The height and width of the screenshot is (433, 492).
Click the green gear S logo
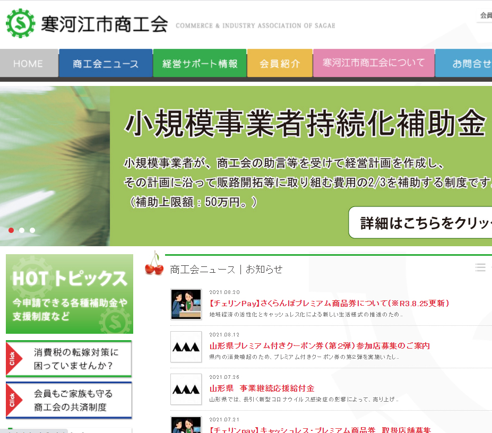pyautogui.click(x=21, y=23)
